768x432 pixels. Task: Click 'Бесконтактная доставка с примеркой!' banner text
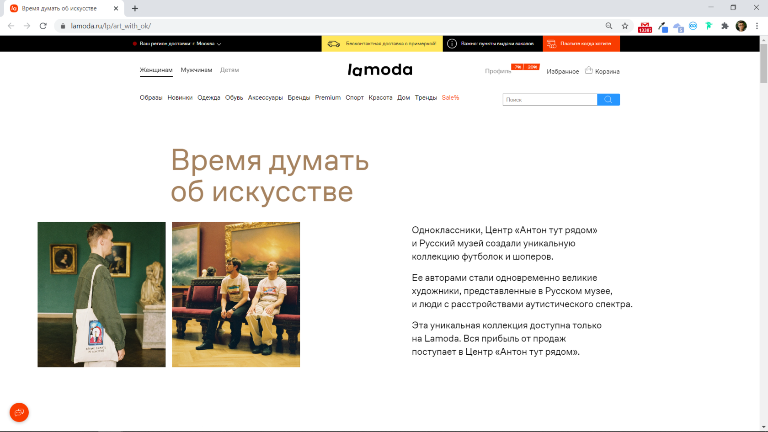coord(391,44)
